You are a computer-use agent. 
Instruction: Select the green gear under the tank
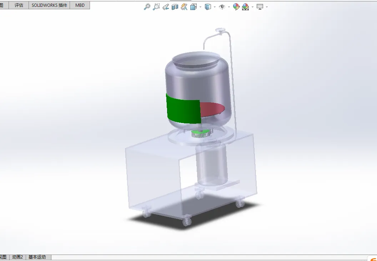coord(201,133)
